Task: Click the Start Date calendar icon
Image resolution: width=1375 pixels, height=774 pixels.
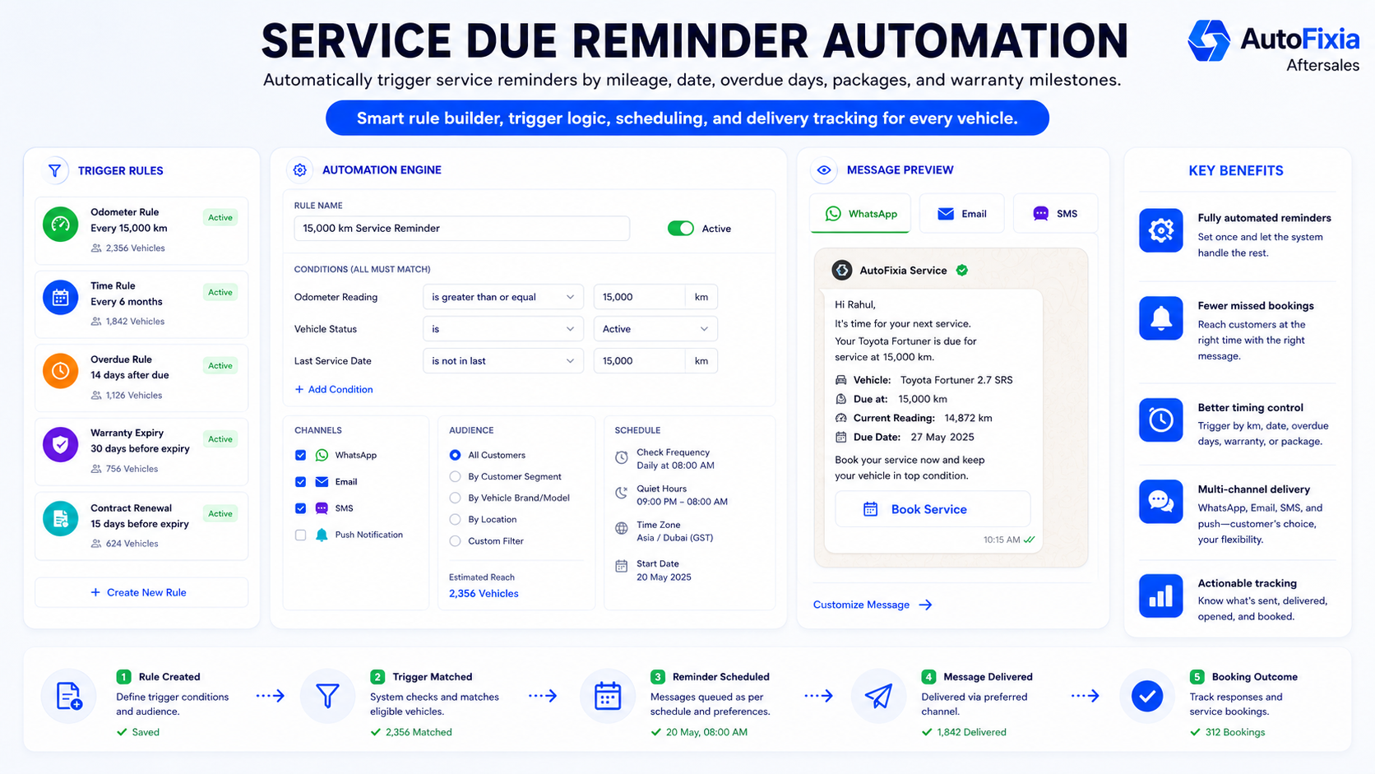Action: pos(622,566)
